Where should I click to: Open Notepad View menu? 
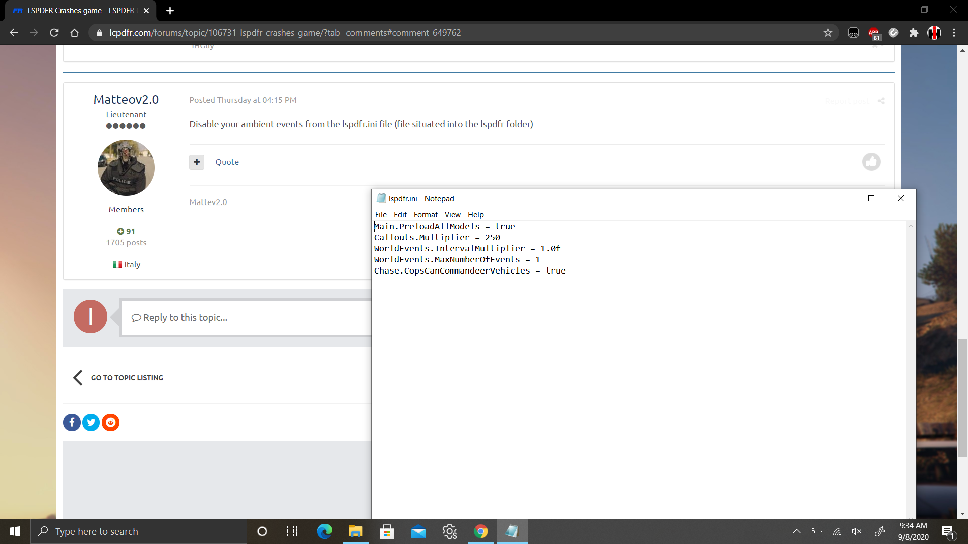pyautogui.click(x=452, y=214)
